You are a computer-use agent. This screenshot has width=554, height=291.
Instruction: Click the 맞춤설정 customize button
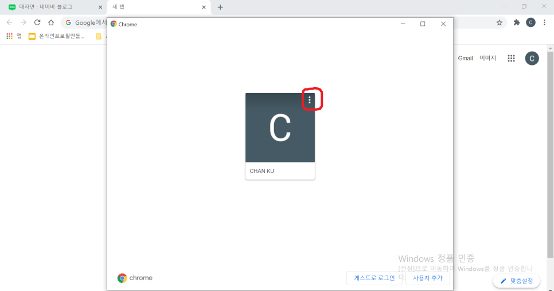pyautogui.click(x=517, y=281)
